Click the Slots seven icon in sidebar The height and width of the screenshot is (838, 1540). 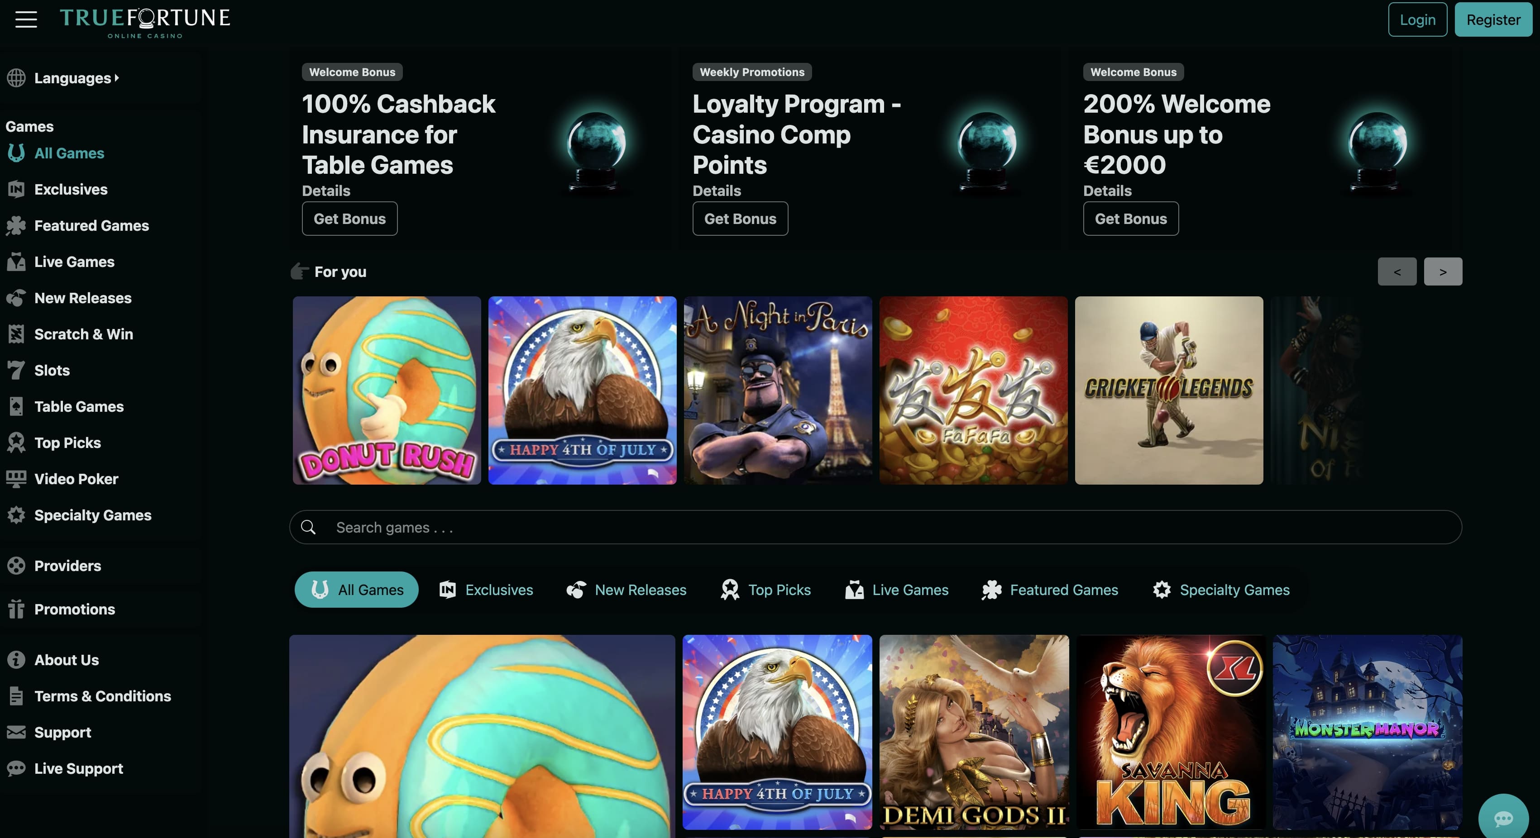click(16, 370)
